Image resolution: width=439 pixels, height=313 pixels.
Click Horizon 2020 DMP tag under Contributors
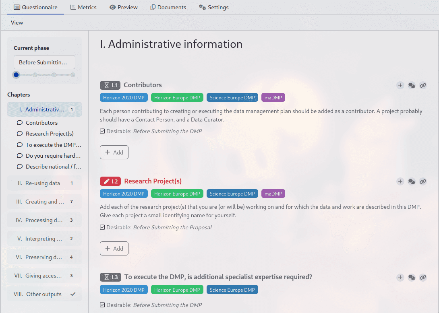(124, 97)
